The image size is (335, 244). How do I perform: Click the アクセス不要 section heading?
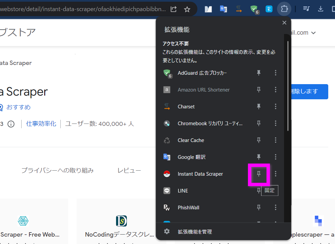click(x=176, y=44)
